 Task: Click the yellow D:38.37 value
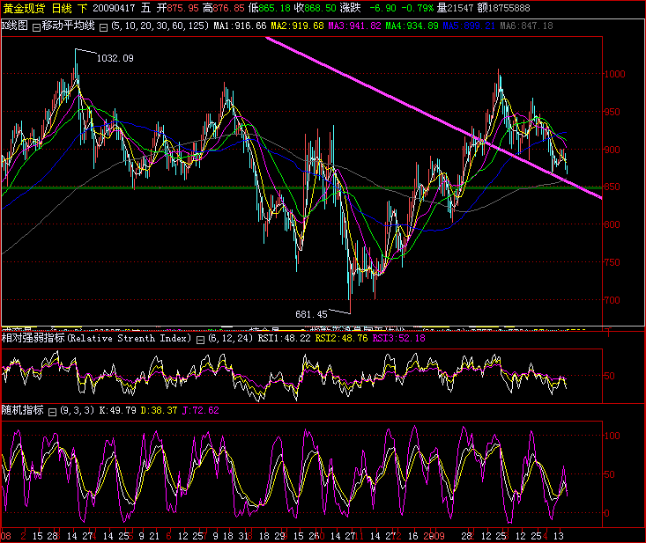159,410
